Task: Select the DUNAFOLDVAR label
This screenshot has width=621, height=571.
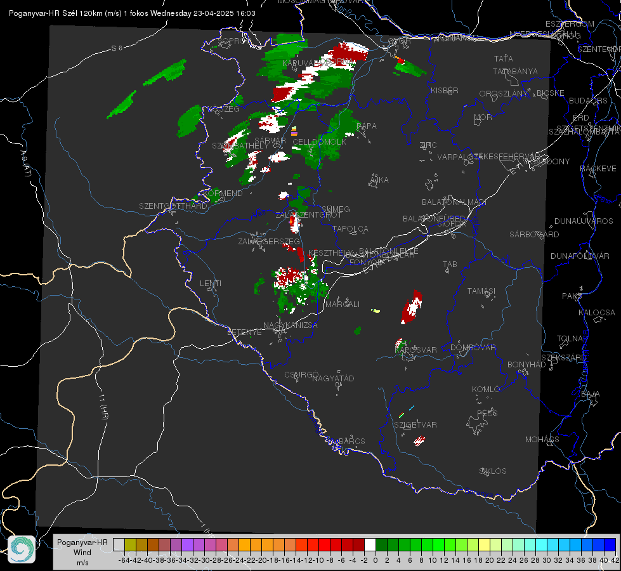Action: (x=580, y=256)
